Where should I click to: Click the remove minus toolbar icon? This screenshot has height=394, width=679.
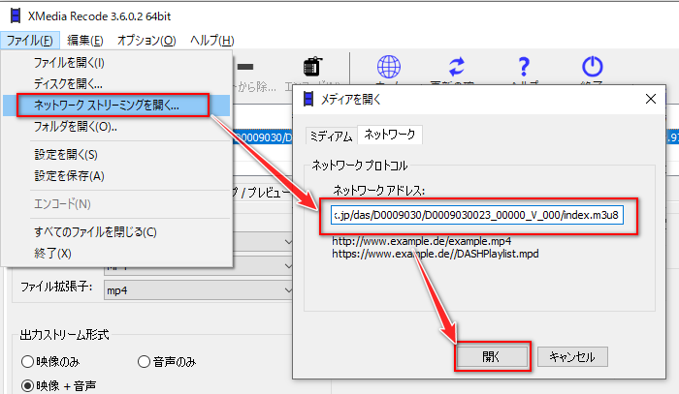[245, 67]
